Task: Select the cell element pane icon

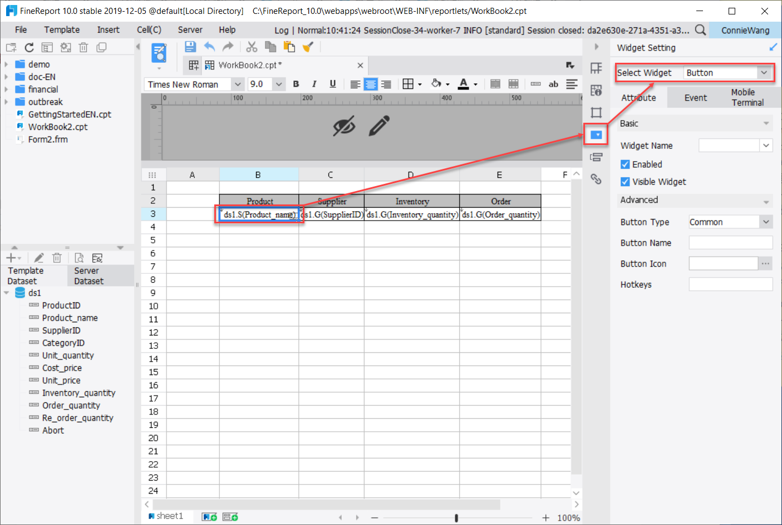Action: pyautogui.click(x=596, y=68)
